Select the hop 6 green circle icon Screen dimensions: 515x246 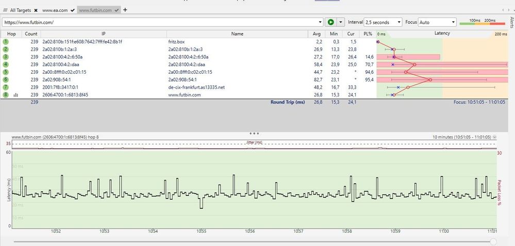click(6, 79)
